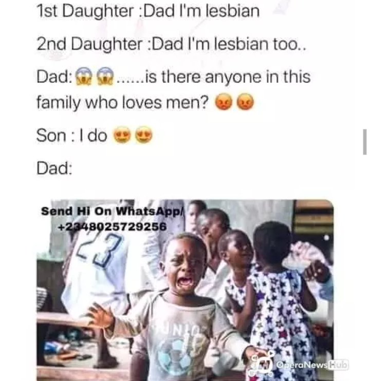Click the Send Hi On WhatsApp text

pos(112,211)
